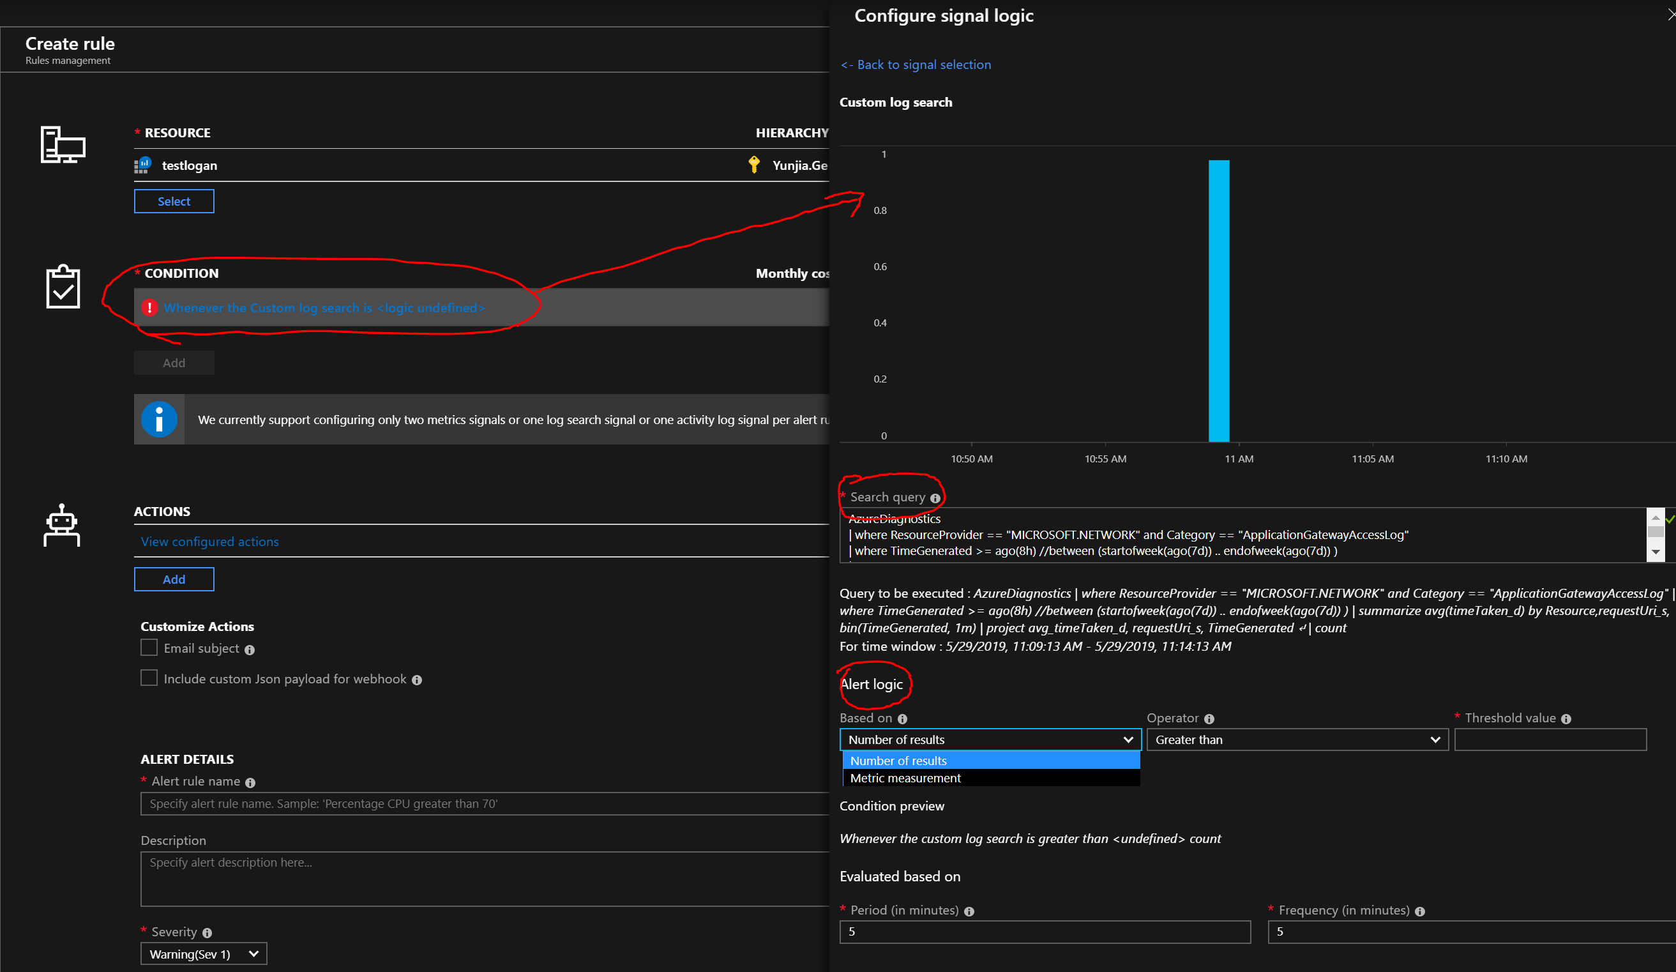This screenshot has width=1676, height=972.
Task: Click the yellow key subscription icon
Action: 753,164
